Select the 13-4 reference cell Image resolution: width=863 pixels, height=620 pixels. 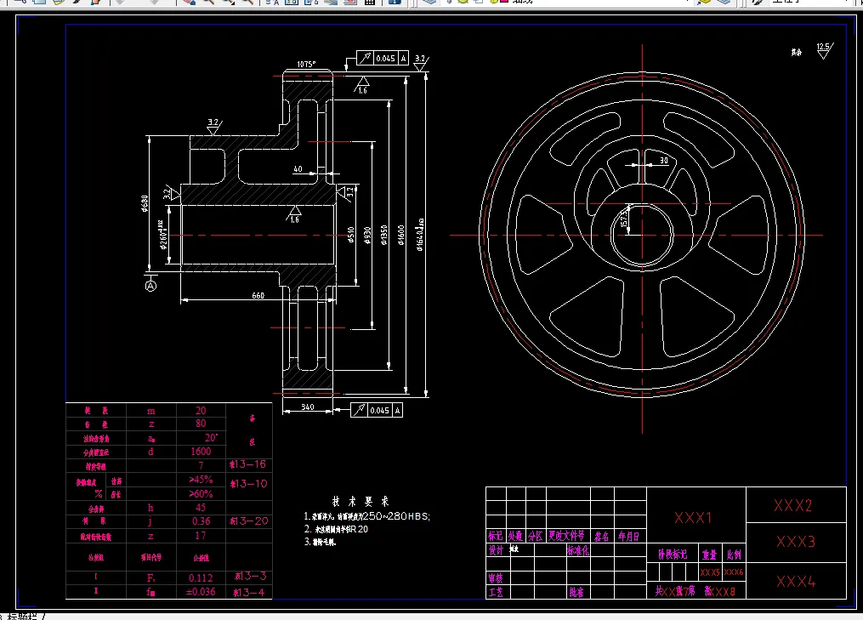[x=249, y=593]
